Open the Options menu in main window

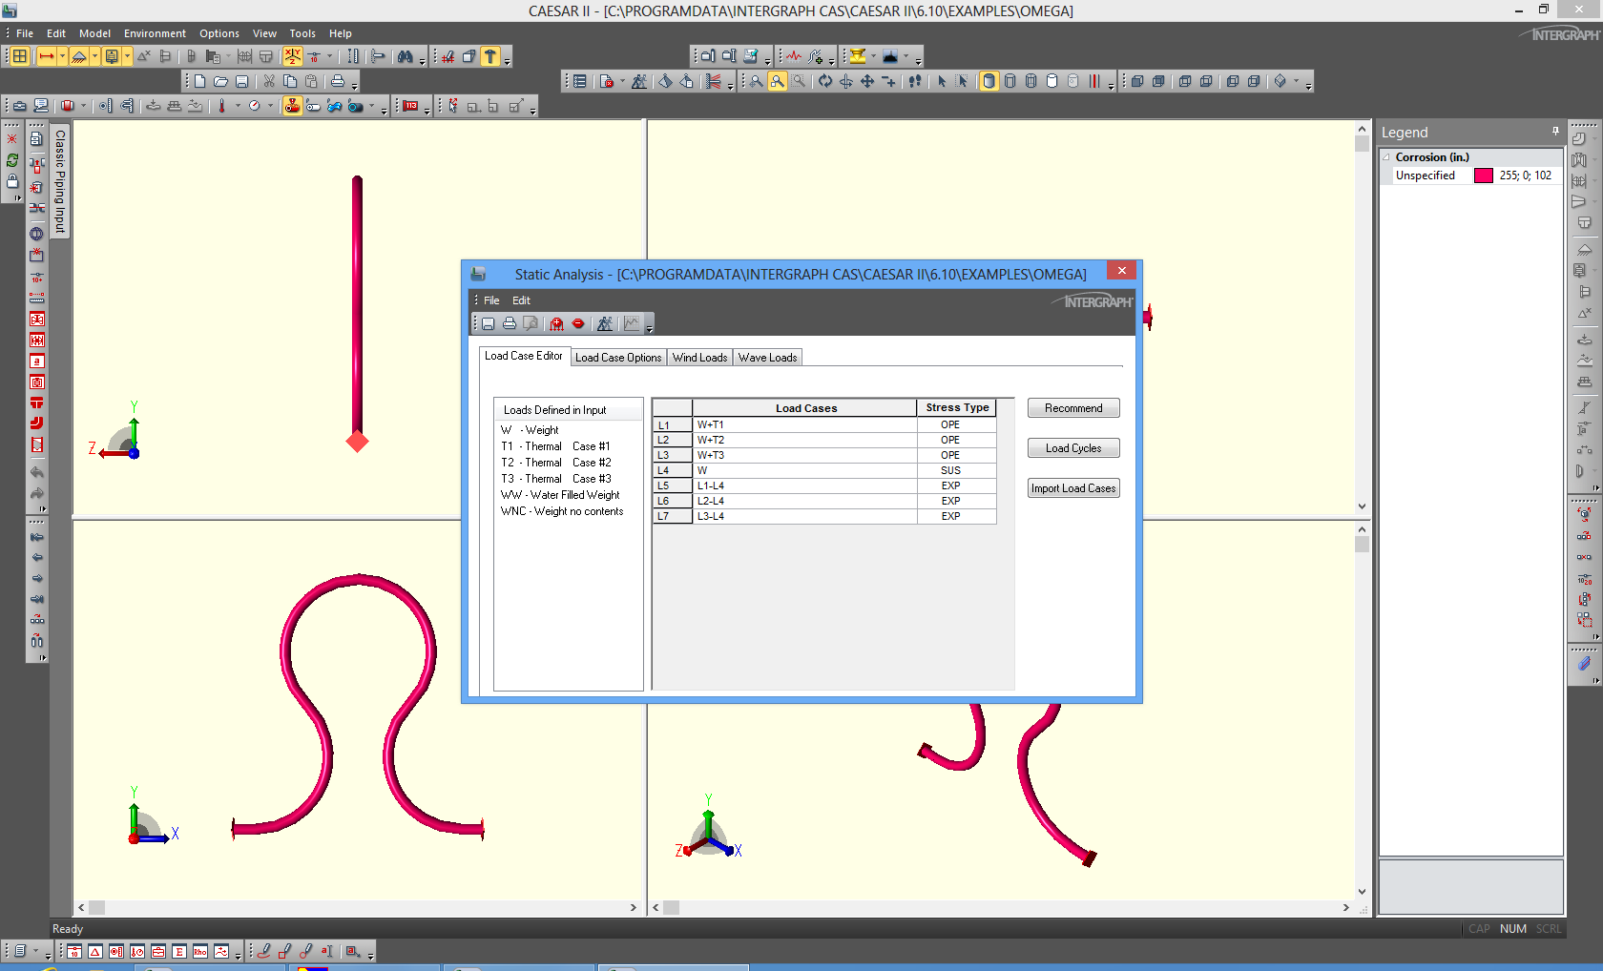tap(219, 33)
